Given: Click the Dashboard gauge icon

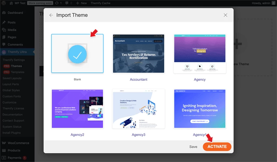Looking at the screenshot, I should [x=4, y=13].
